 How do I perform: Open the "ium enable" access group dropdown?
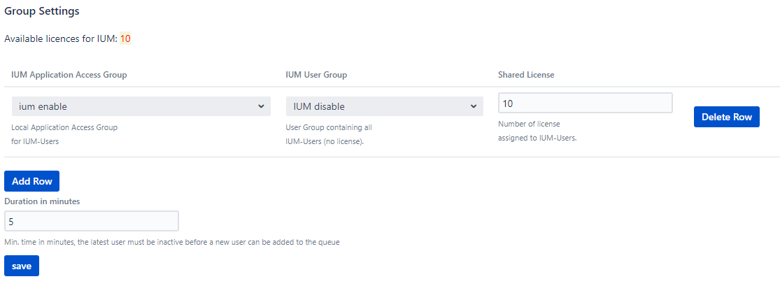133,106
